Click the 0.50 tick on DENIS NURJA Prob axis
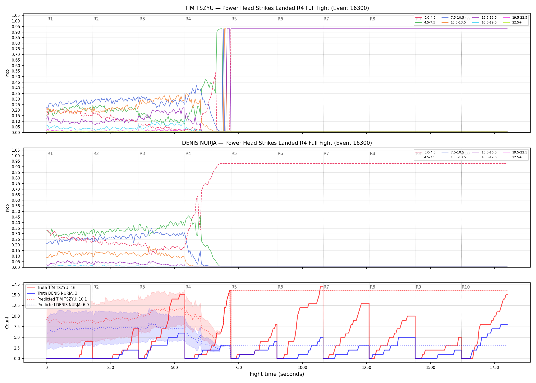Image resolution: width=536 pixels, height=383 pixels. tap(16, 211)
